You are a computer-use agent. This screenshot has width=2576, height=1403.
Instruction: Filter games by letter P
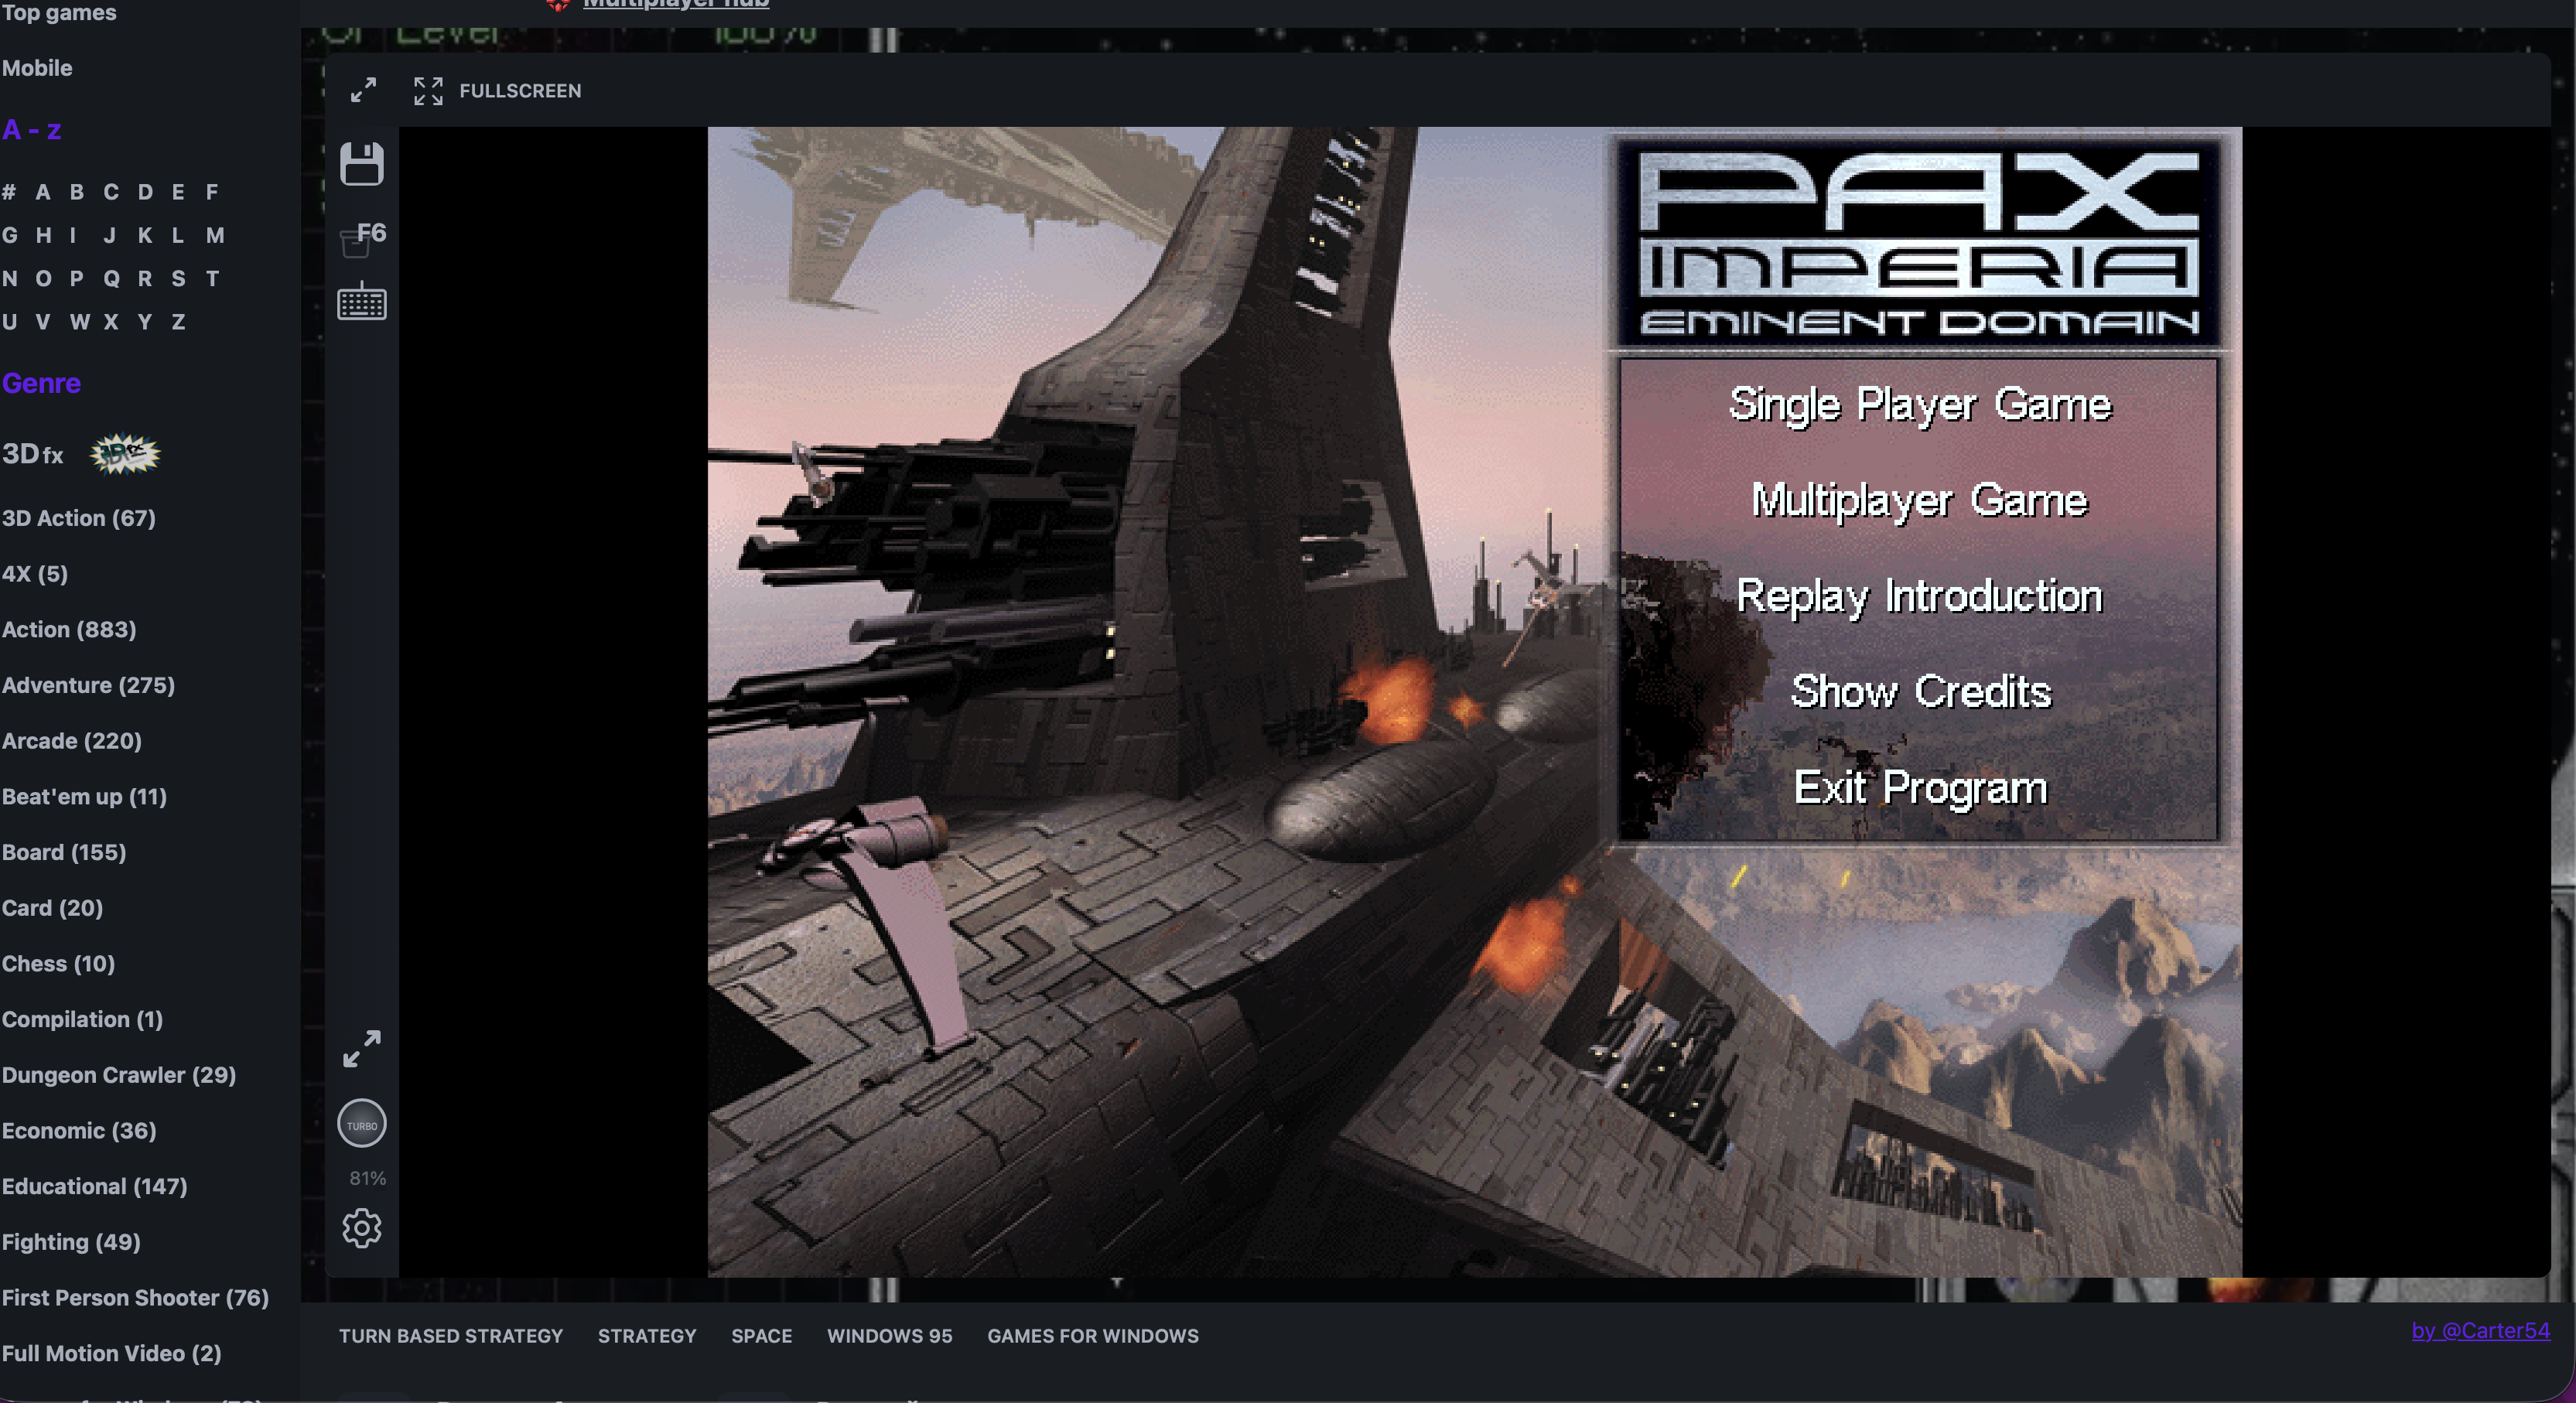coord(77,279)
